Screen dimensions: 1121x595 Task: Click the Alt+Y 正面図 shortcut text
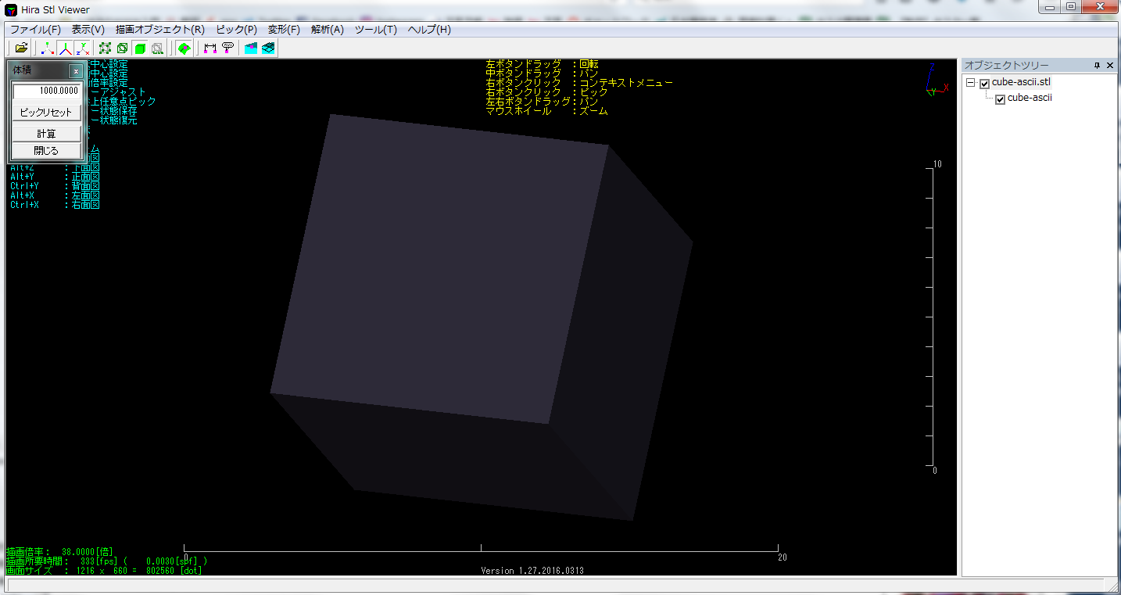[x=55, y=177]
